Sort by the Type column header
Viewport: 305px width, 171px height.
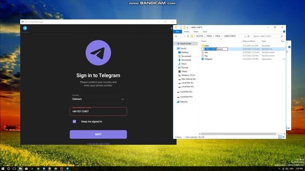[x=264, y=41]
